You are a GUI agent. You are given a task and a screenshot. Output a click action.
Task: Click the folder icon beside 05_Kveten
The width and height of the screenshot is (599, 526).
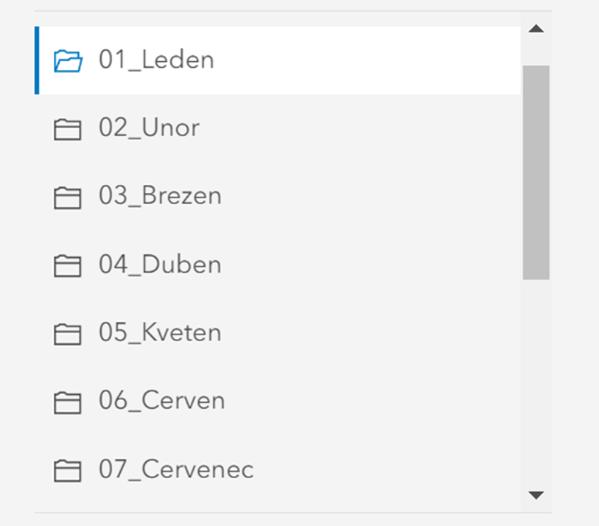(68, 334)
